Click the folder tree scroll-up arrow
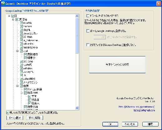Image resolution: width=162 pixels, height=130 pixels. coord(77,16)
